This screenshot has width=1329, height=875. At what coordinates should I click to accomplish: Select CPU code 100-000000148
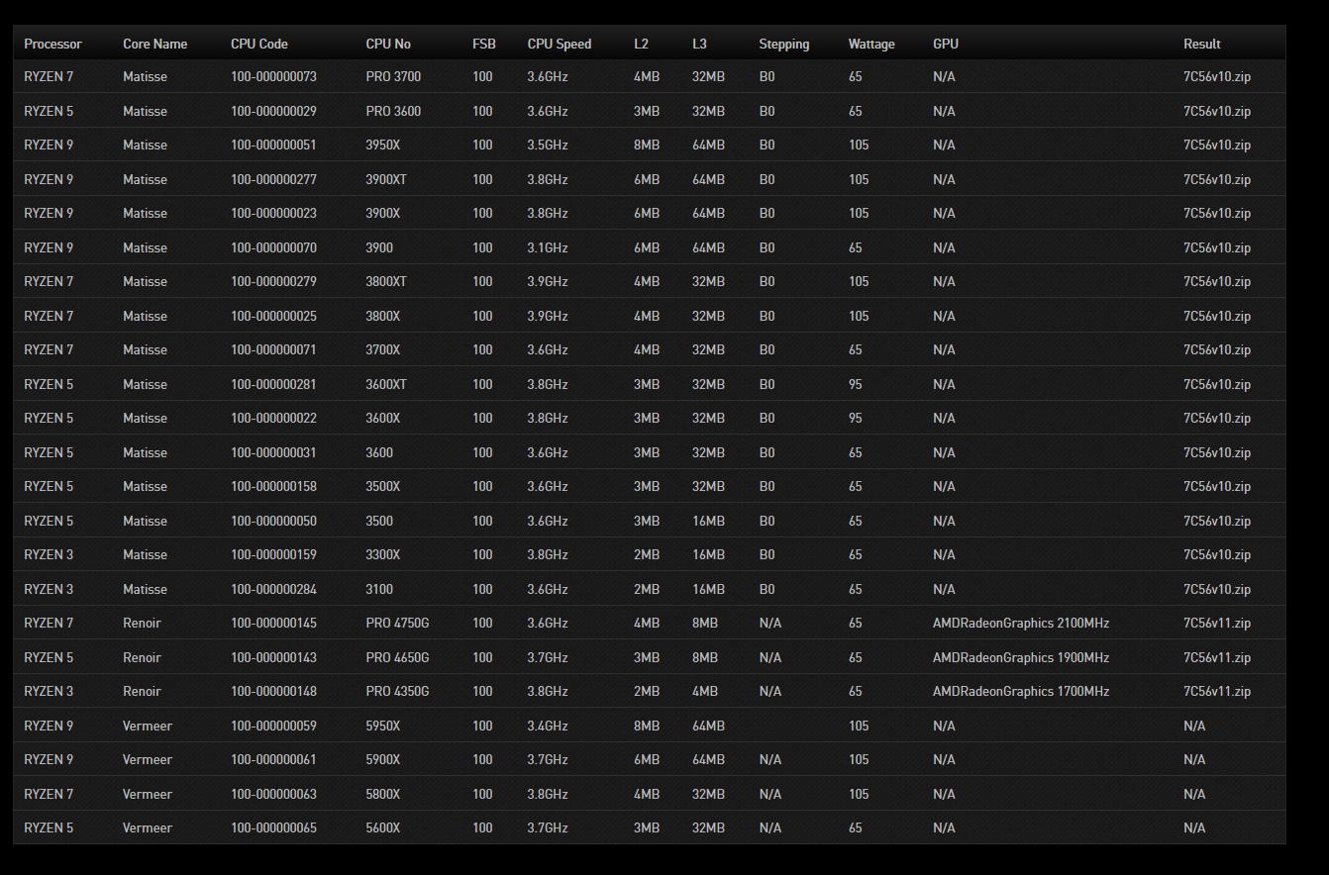tap(273, 691)
